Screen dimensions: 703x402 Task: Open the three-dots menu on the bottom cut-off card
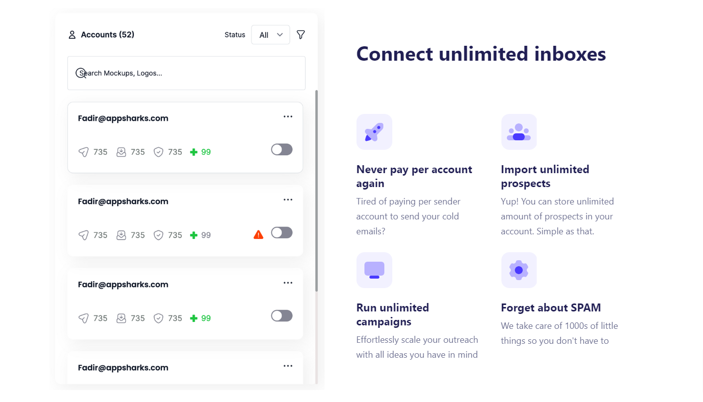pyautogui.click(x=288, y=366)
